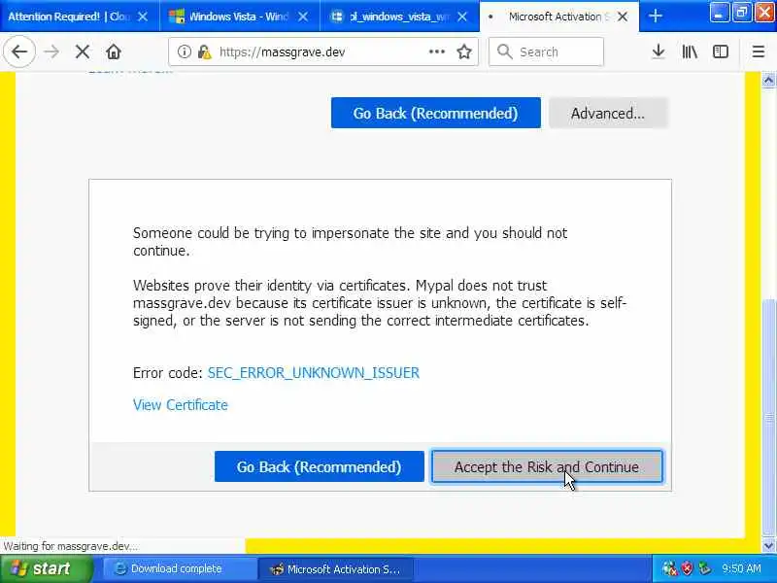Open page actions three-dot menu
The image size is (777, 583).
point(436,51)
